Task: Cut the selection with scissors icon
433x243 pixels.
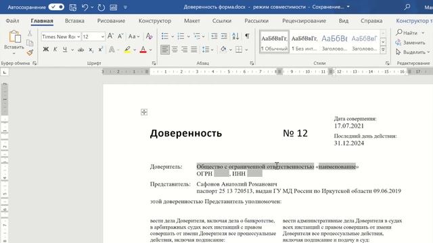Action: tap(30, 33)
